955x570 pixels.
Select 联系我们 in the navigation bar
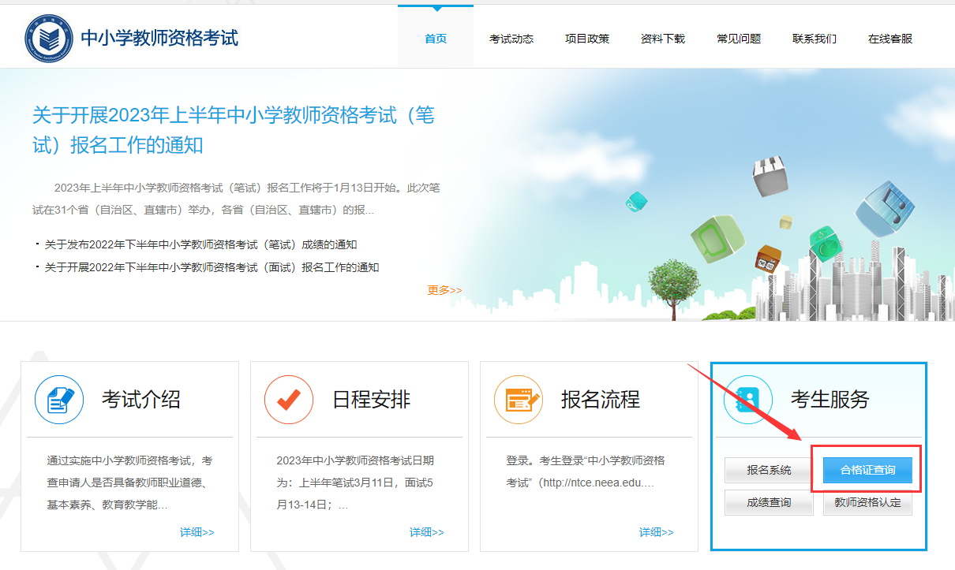coord(814,37)
